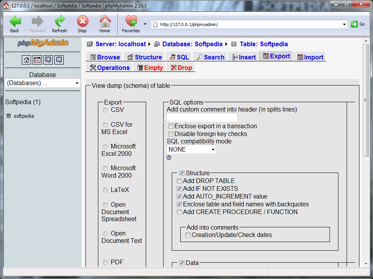Select the CSV export format

105,110
